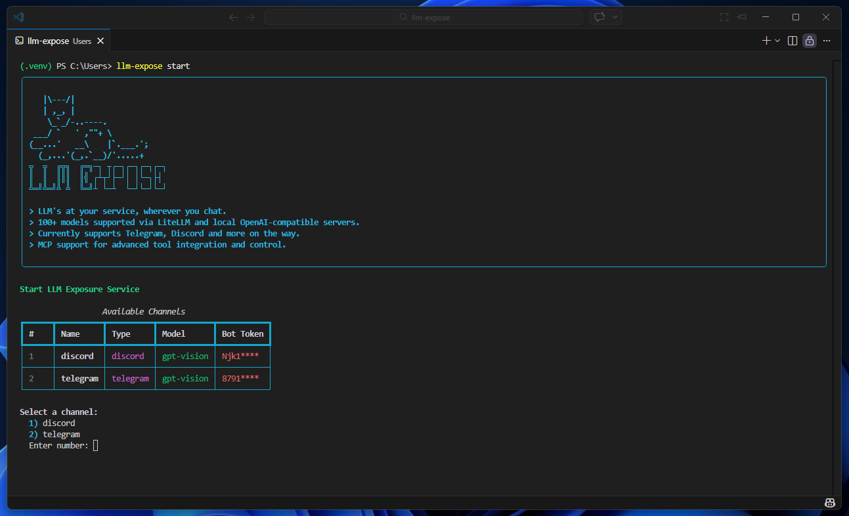Click the magenta 'telegram' type cell

[130, 378]
